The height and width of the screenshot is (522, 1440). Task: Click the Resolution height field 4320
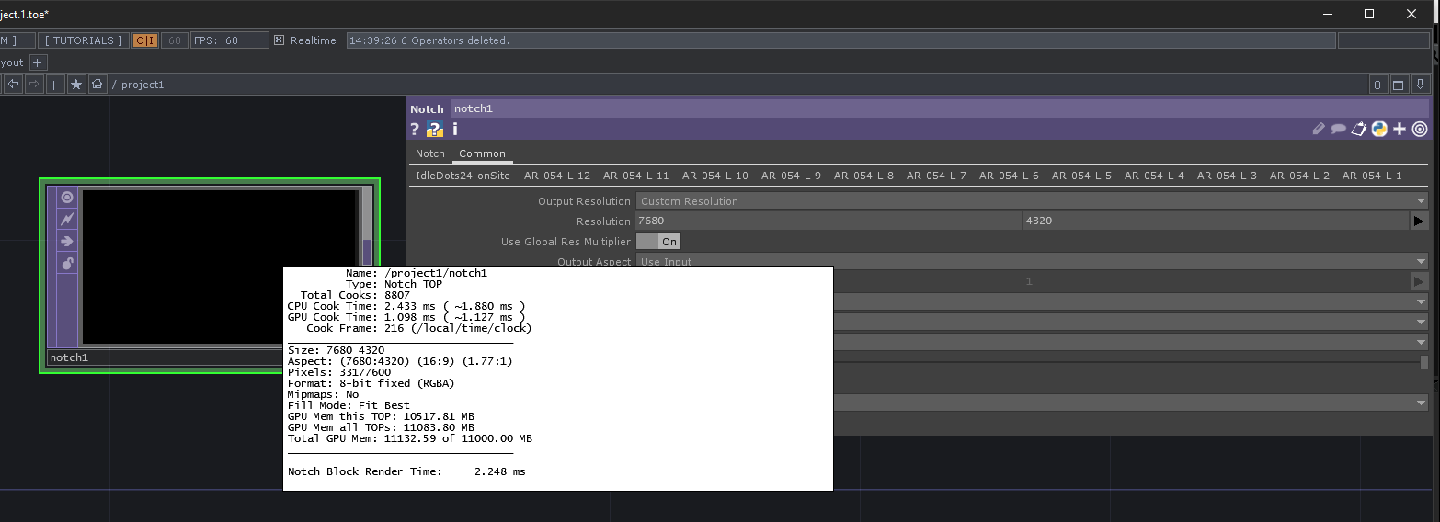[x=1216, y=221]
